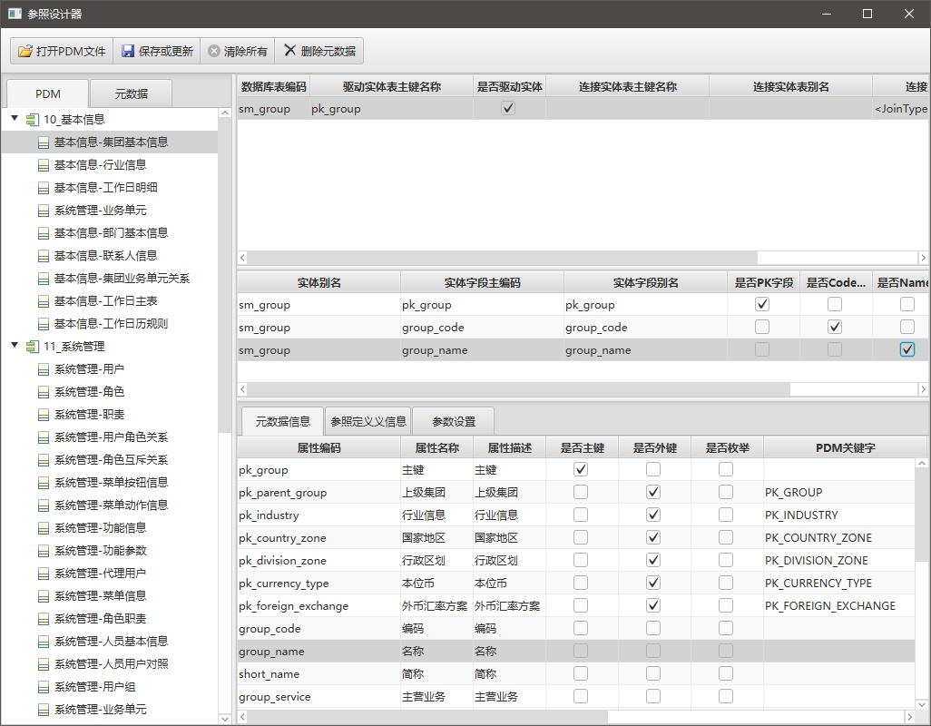Click right arrow of middle table scrollbar

[x=923, y=389]
